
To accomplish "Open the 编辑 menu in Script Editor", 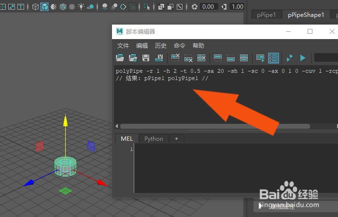I will tap(142, 46).
